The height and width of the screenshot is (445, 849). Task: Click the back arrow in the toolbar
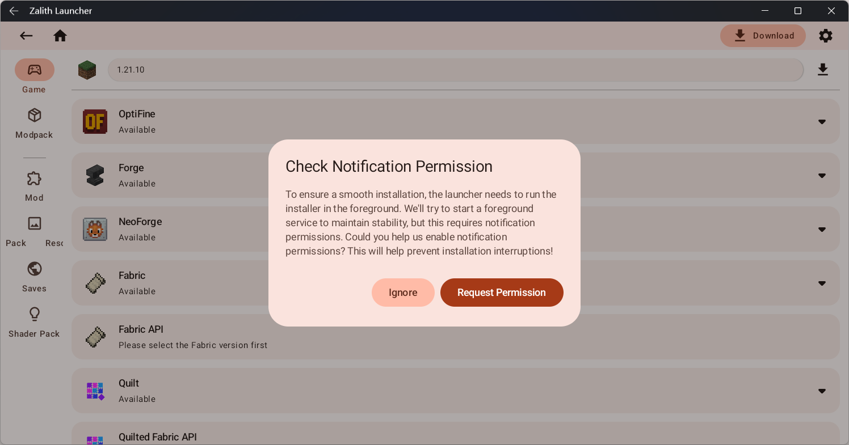[26, 35]
